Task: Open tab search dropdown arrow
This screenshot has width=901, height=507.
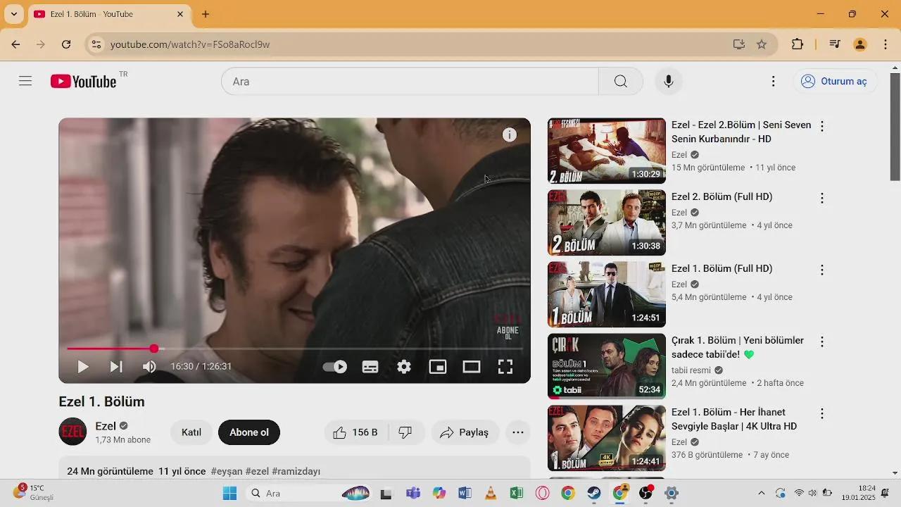Action: click(x=13, y=14)
